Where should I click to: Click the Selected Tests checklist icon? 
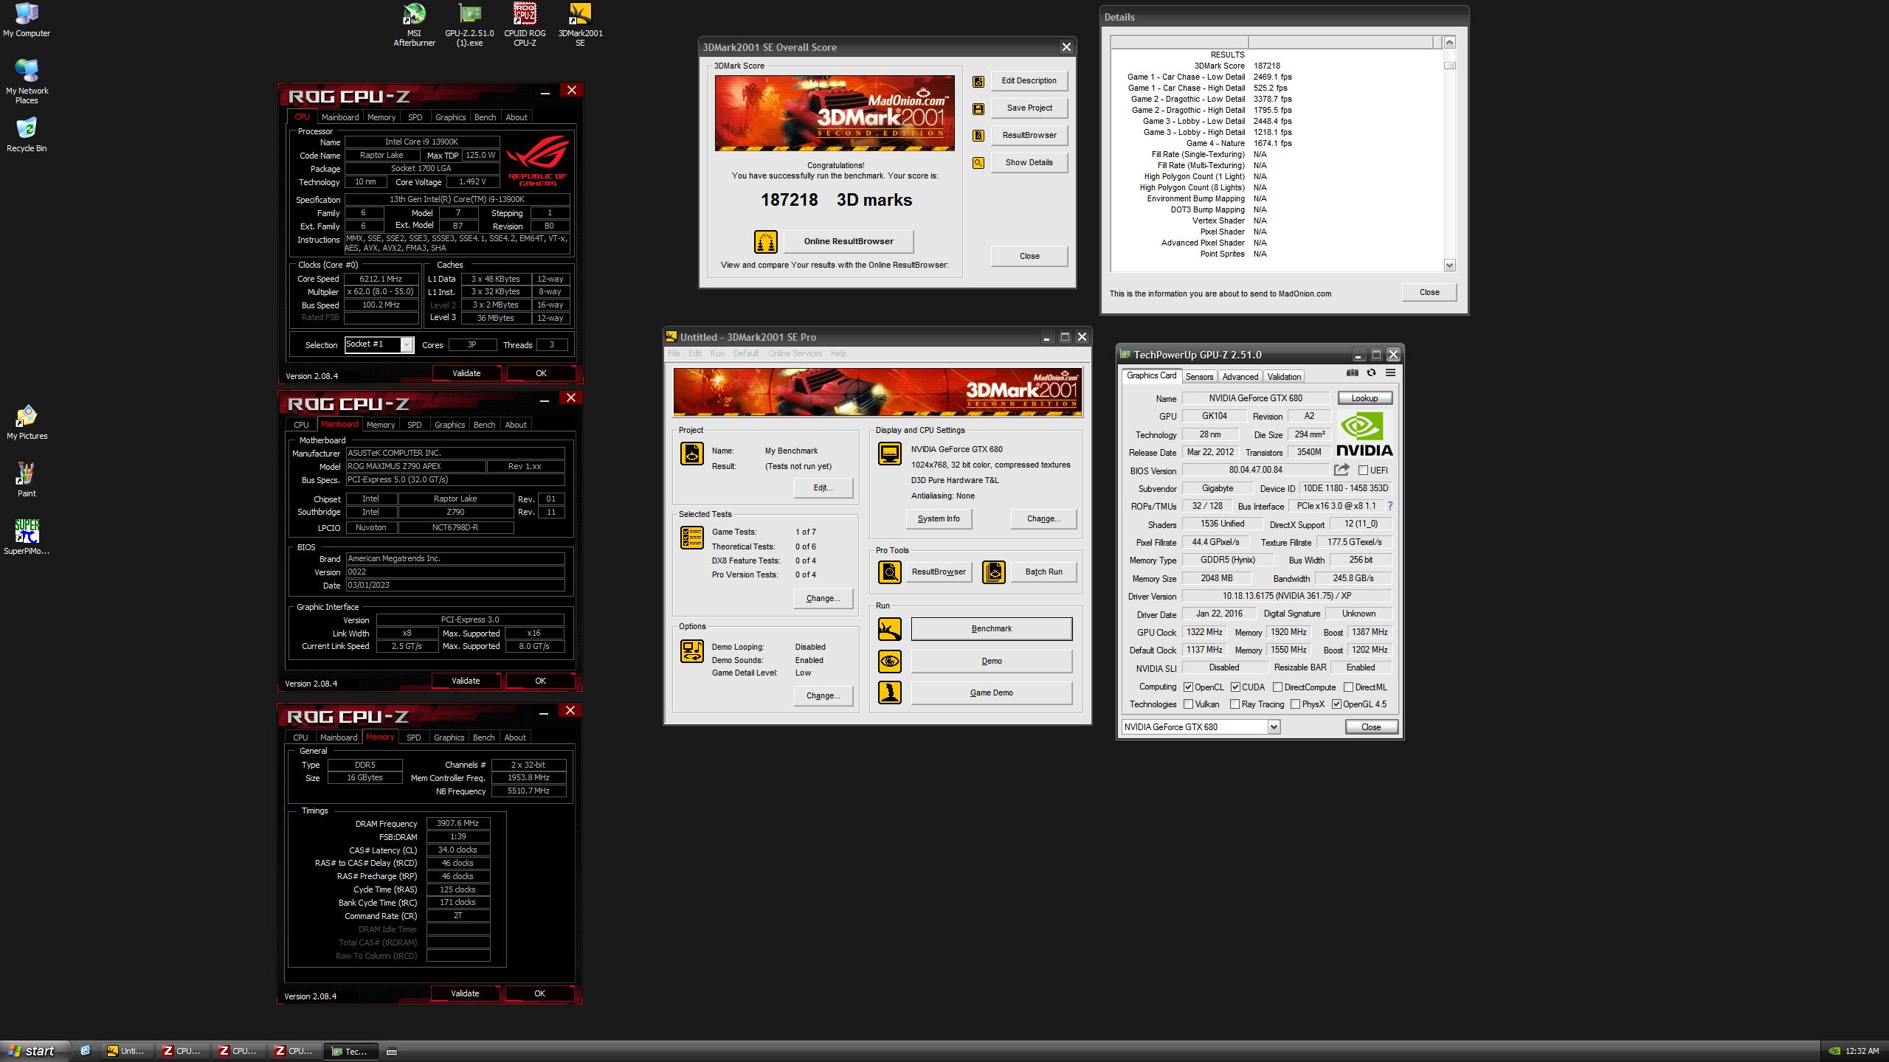pyautogui.click(x=691, y=538)
